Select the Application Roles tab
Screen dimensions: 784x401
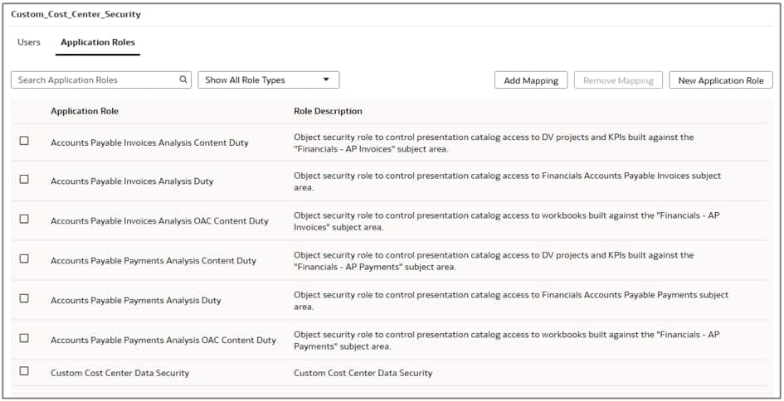[98, 42]
